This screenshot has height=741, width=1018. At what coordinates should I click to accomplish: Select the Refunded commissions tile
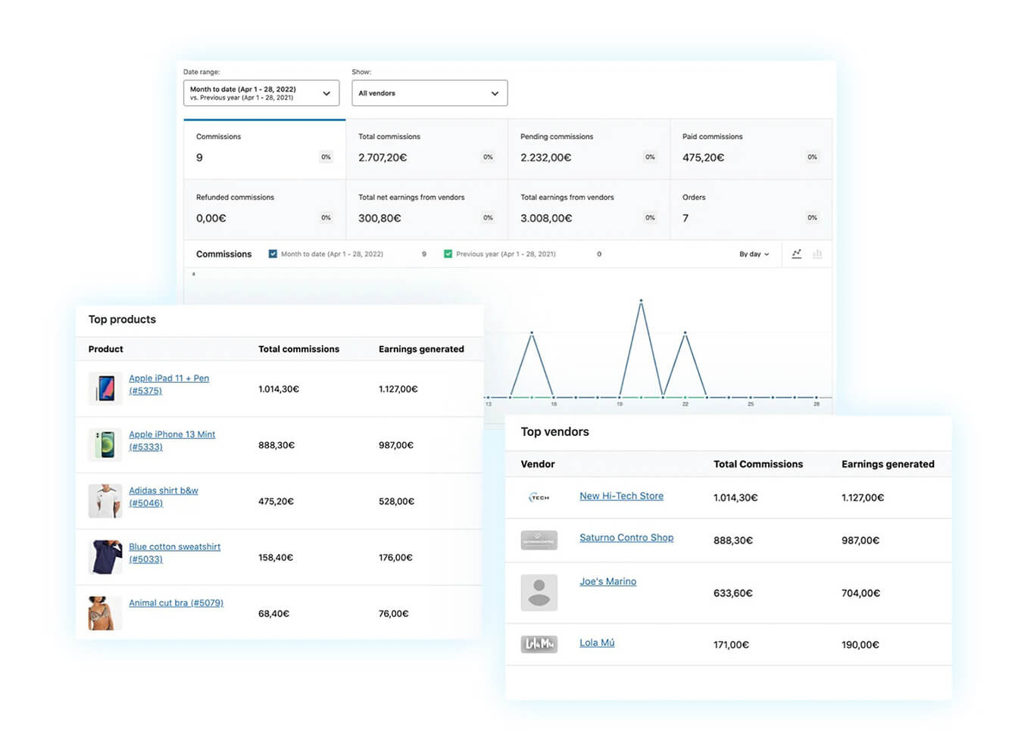[x=264, y=210]
